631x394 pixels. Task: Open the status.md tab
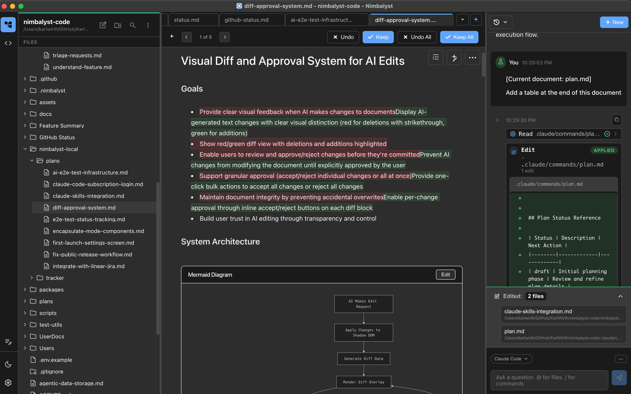click(186, 20)
